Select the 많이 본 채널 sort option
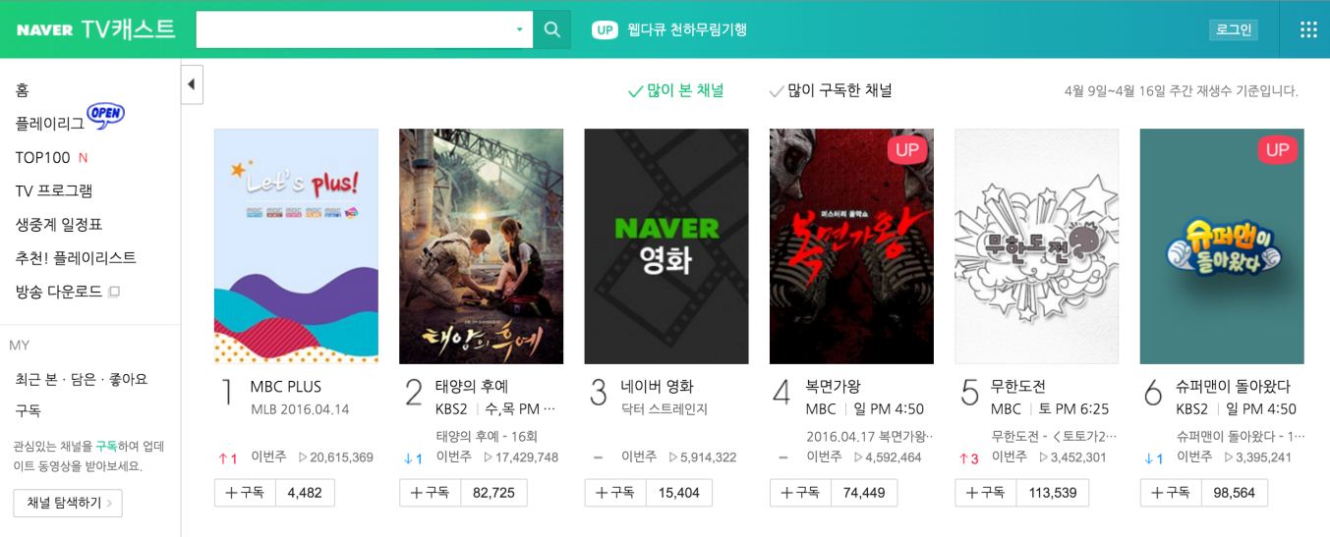The height and width of the screenshot is (537, 1330). point(675,90)
